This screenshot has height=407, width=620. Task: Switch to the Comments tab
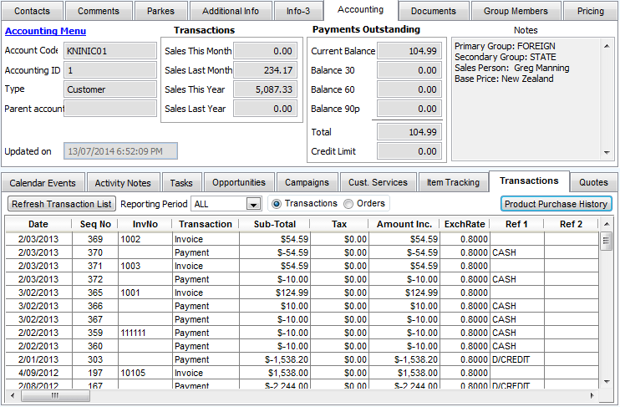99,11
